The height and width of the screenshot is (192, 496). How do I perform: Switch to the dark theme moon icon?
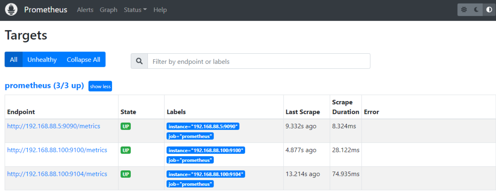[x=476, y=10]
